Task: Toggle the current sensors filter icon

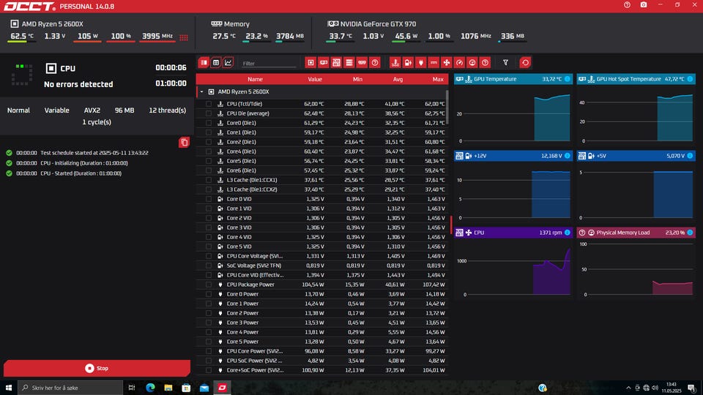Action: click(434, 63)
